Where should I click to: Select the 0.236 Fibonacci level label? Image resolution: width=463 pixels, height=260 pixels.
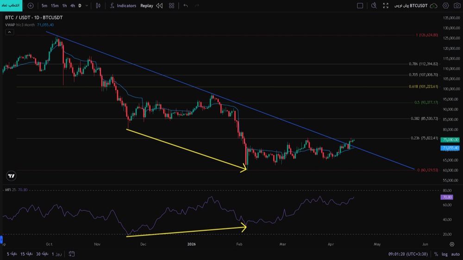point(424,138)
